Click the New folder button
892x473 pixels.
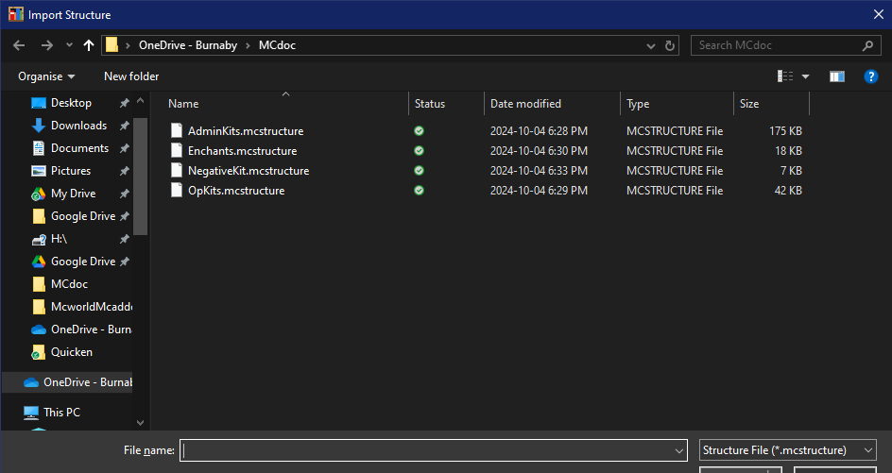[131, 76]
